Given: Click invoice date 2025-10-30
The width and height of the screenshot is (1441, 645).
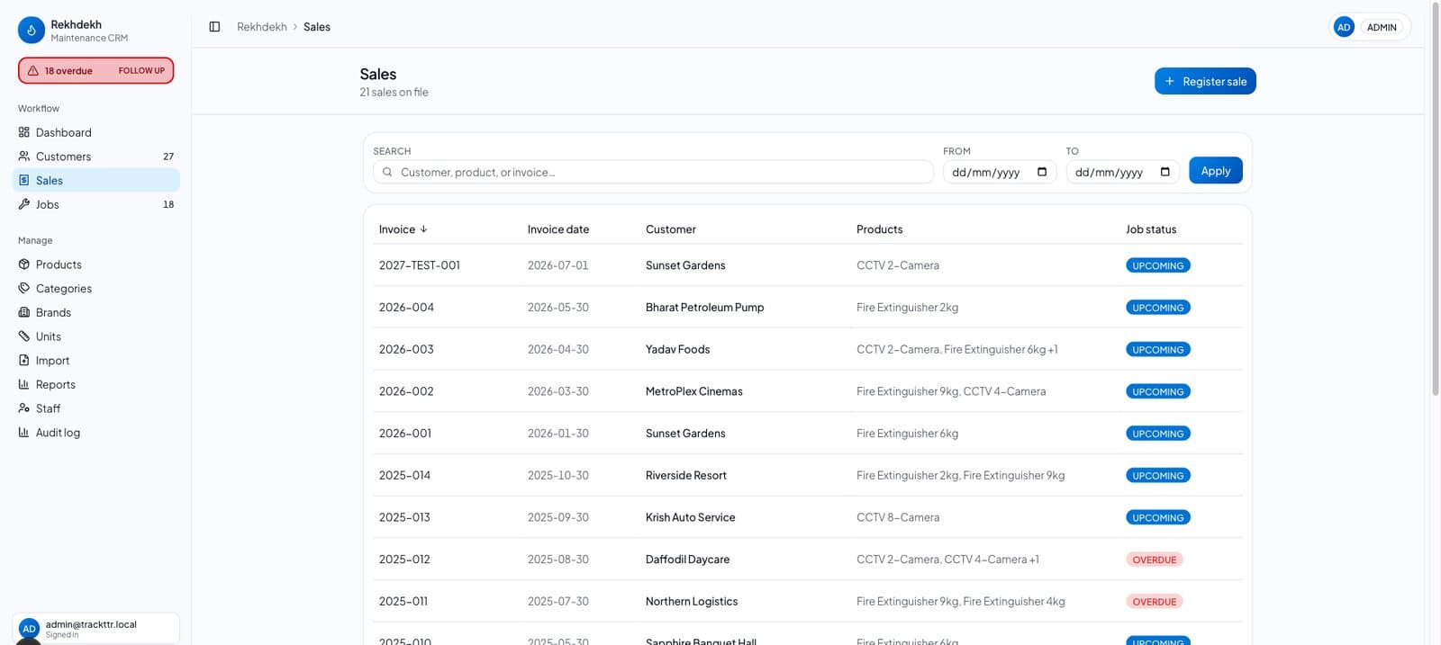Looking at the screenshot, I should (x=558, y=475).
